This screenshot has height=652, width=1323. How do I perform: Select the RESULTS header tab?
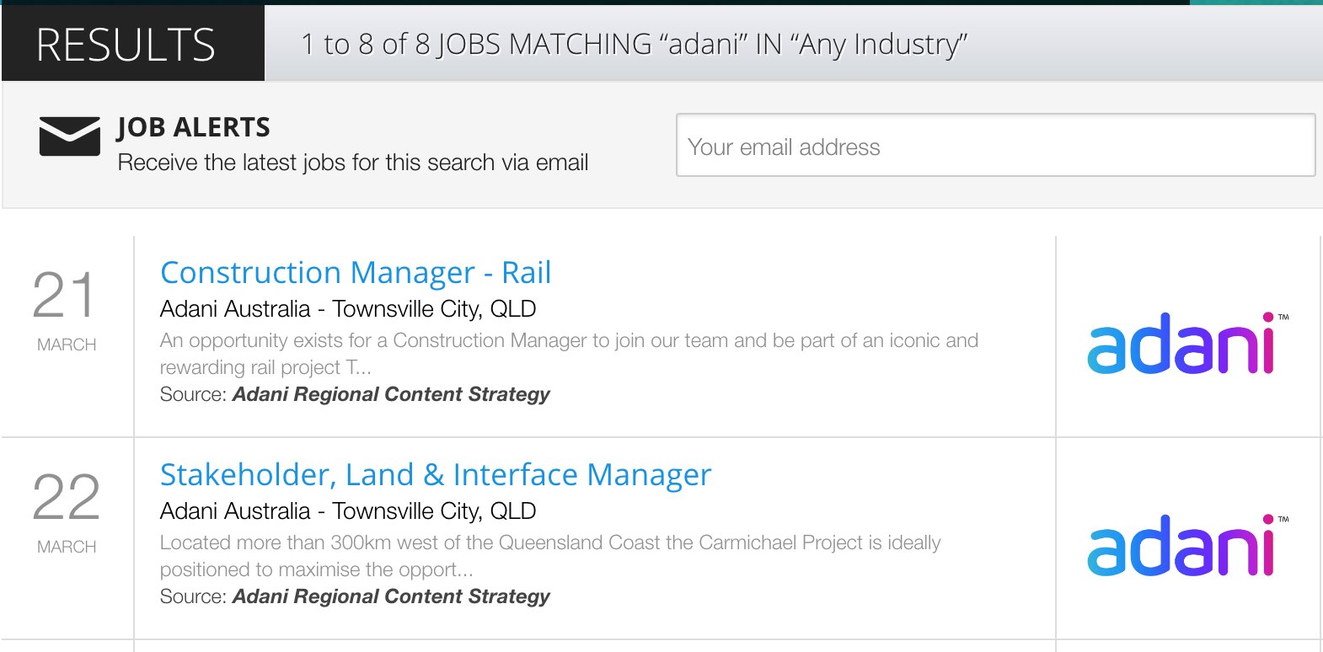126,44
